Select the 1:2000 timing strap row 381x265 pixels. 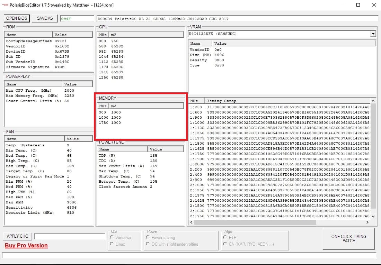pyautogui.click(x=280, y=164)
